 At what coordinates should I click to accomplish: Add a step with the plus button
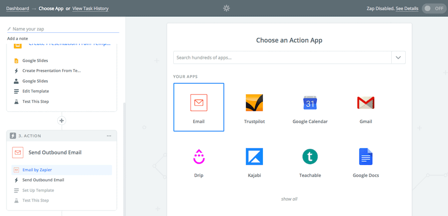[x=62, y=120]
